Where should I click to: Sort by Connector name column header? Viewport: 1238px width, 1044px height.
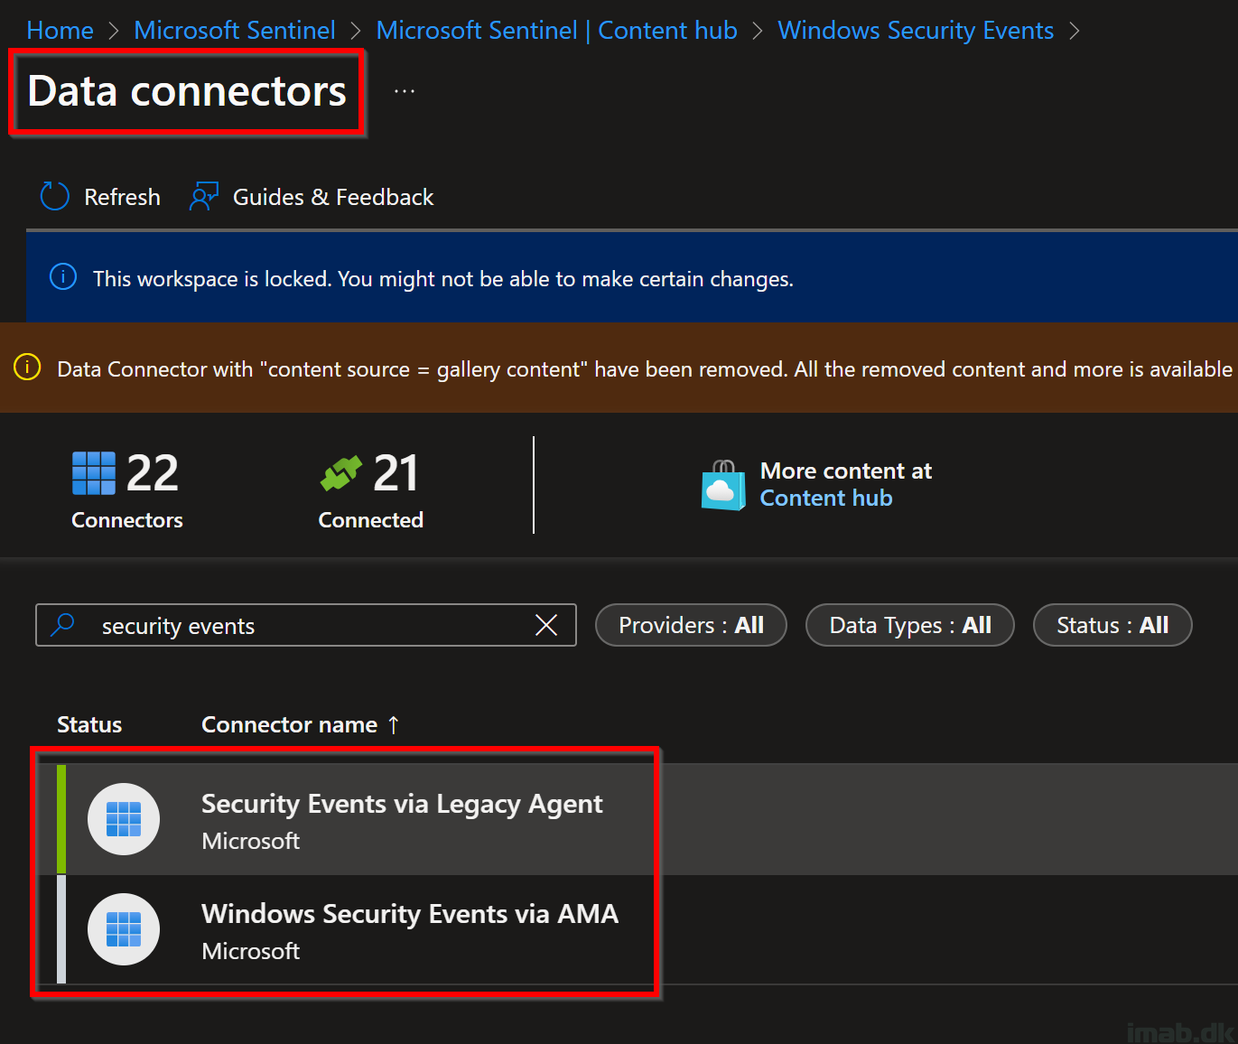289,725
